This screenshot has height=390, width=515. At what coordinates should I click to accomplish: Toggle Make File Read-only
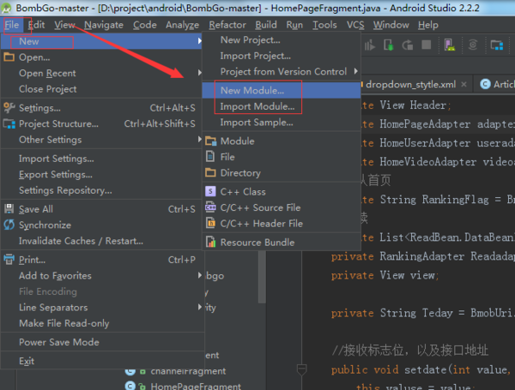(102, 323)
